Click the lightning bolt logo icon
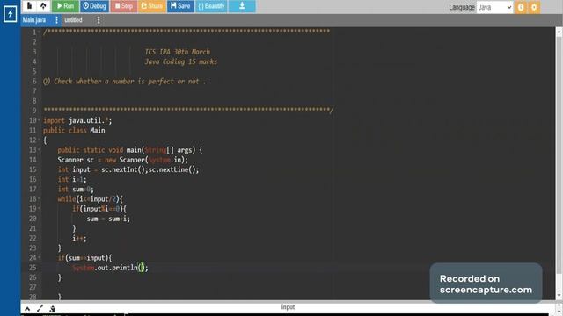Viewport: 563px width, 316px height. click(x=10, y=14)
